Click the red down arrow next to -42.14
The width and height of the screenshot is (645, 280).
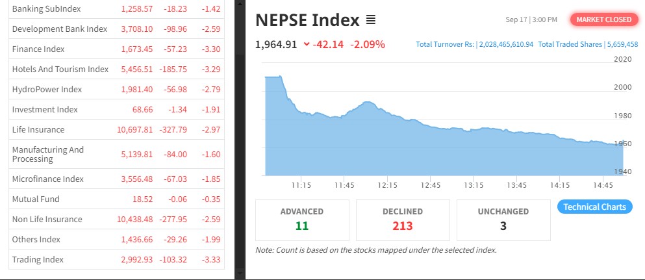point(307,45)
